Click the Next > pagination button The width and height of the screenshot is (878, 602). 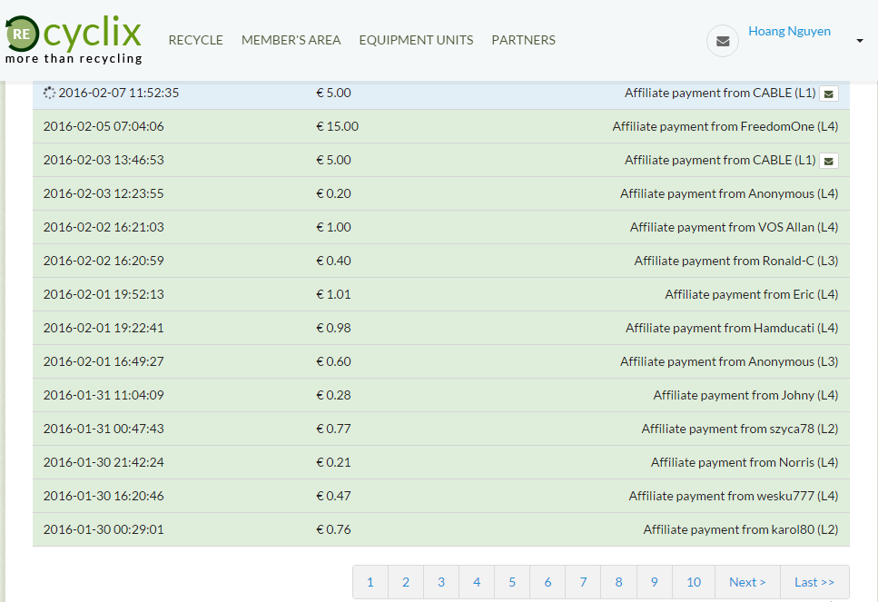click(747, 582)
